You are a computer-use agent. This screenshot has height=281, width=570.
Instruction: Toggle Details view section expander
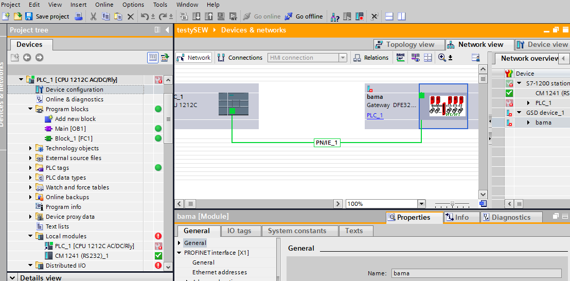click(12, 277)
